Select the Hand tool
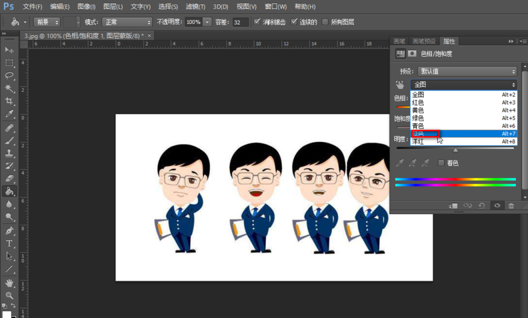 pos(9,283)
